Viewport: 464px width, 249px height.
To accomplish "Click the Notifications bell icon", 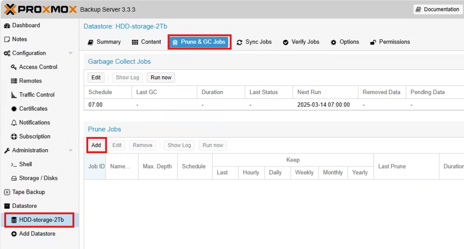I will 14,123.
